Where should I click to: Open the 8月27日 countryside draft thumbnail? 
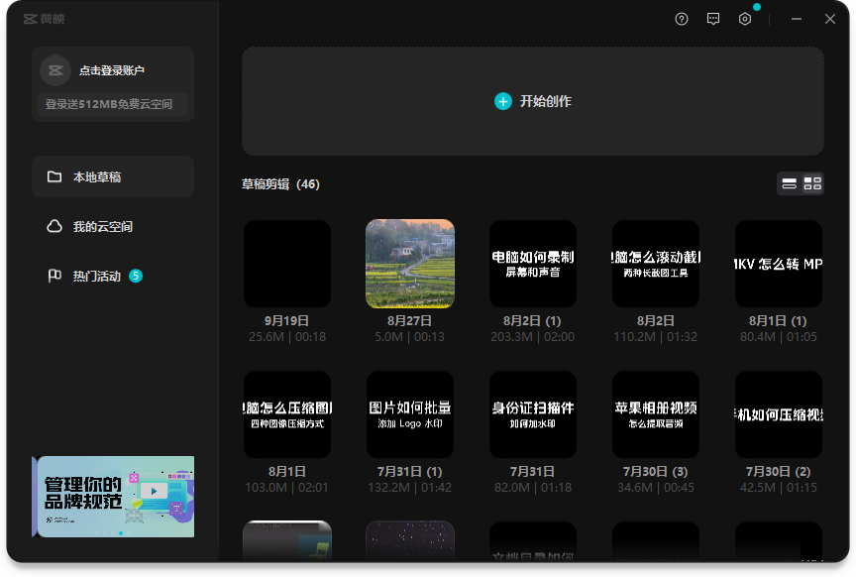410,264
